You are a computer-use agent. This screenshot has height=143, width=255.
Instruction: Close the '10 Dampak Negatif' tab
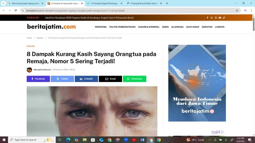[x=121, y=3]
